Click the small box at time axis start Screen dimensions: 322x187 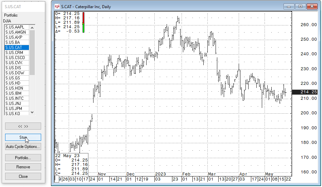[57, 179]
